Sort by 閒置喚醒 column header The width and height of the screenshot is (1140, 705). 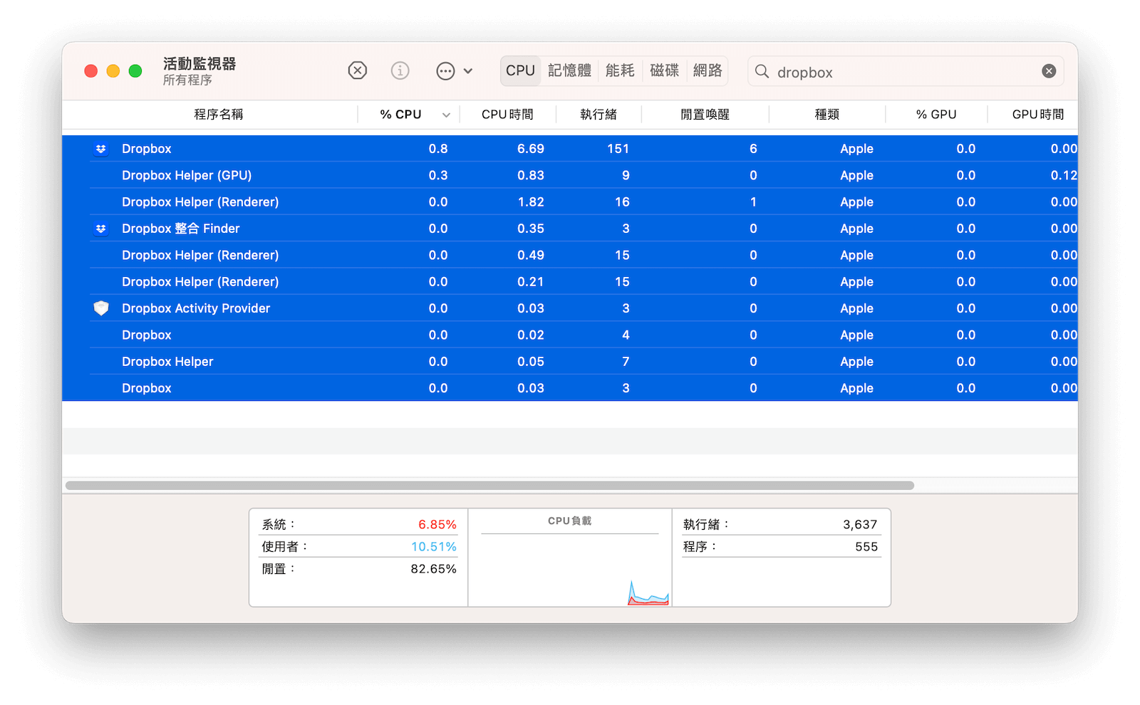705,115
